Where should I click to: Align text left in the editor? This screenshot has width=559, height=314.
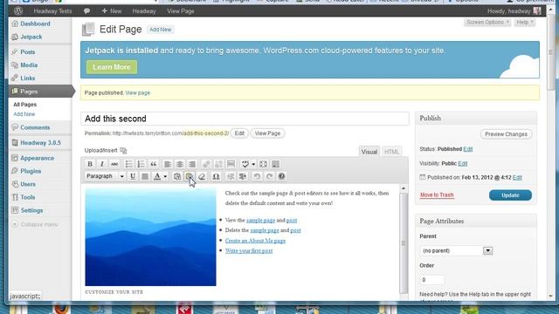pos(167,164)
